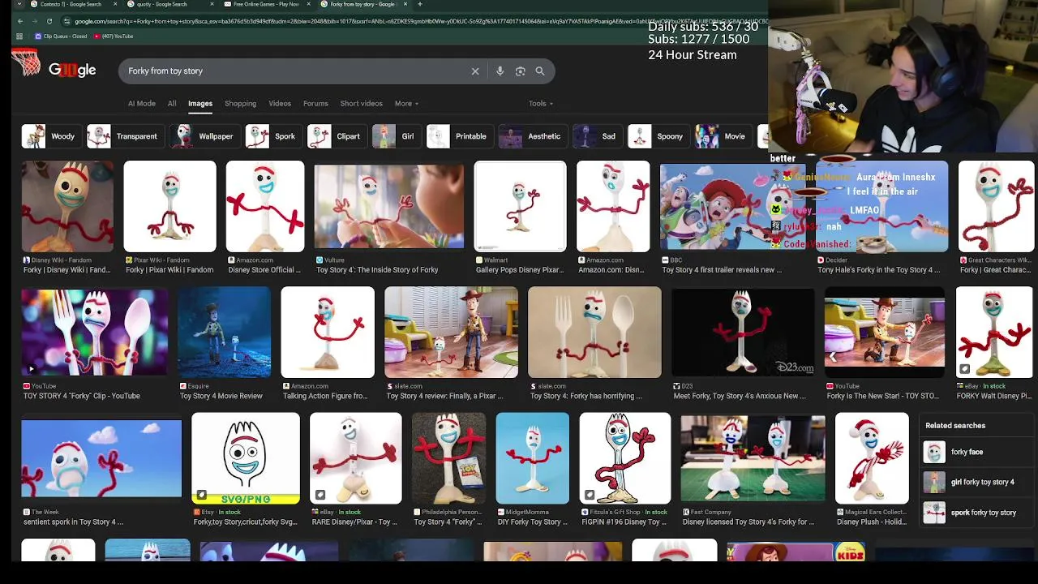Go forward with browser forward arrow

click(35, 21)
